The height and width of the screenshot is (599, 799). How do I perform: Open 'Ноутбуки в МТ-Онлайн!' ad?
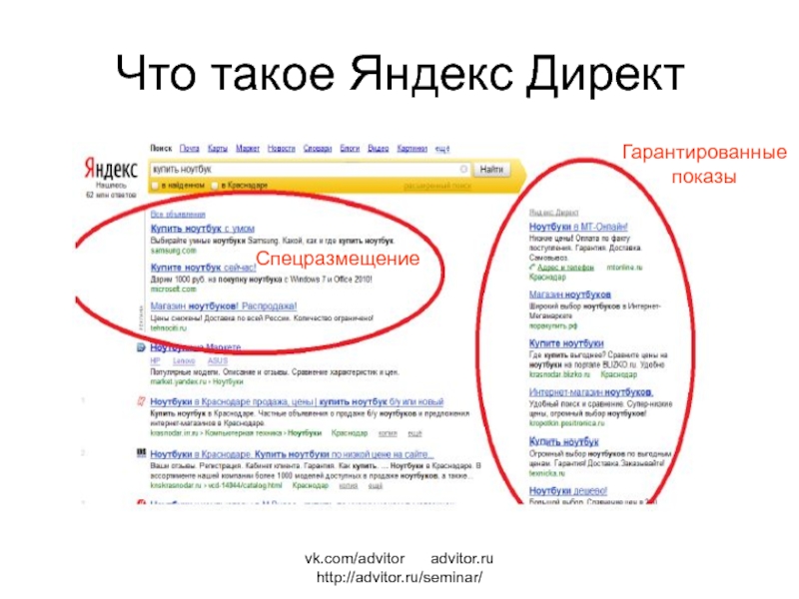click(x=578, y=227)
